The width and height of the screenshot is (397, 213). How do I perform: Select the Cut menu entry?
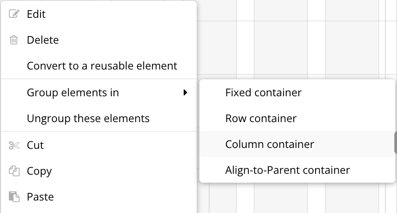click(99, 145)
